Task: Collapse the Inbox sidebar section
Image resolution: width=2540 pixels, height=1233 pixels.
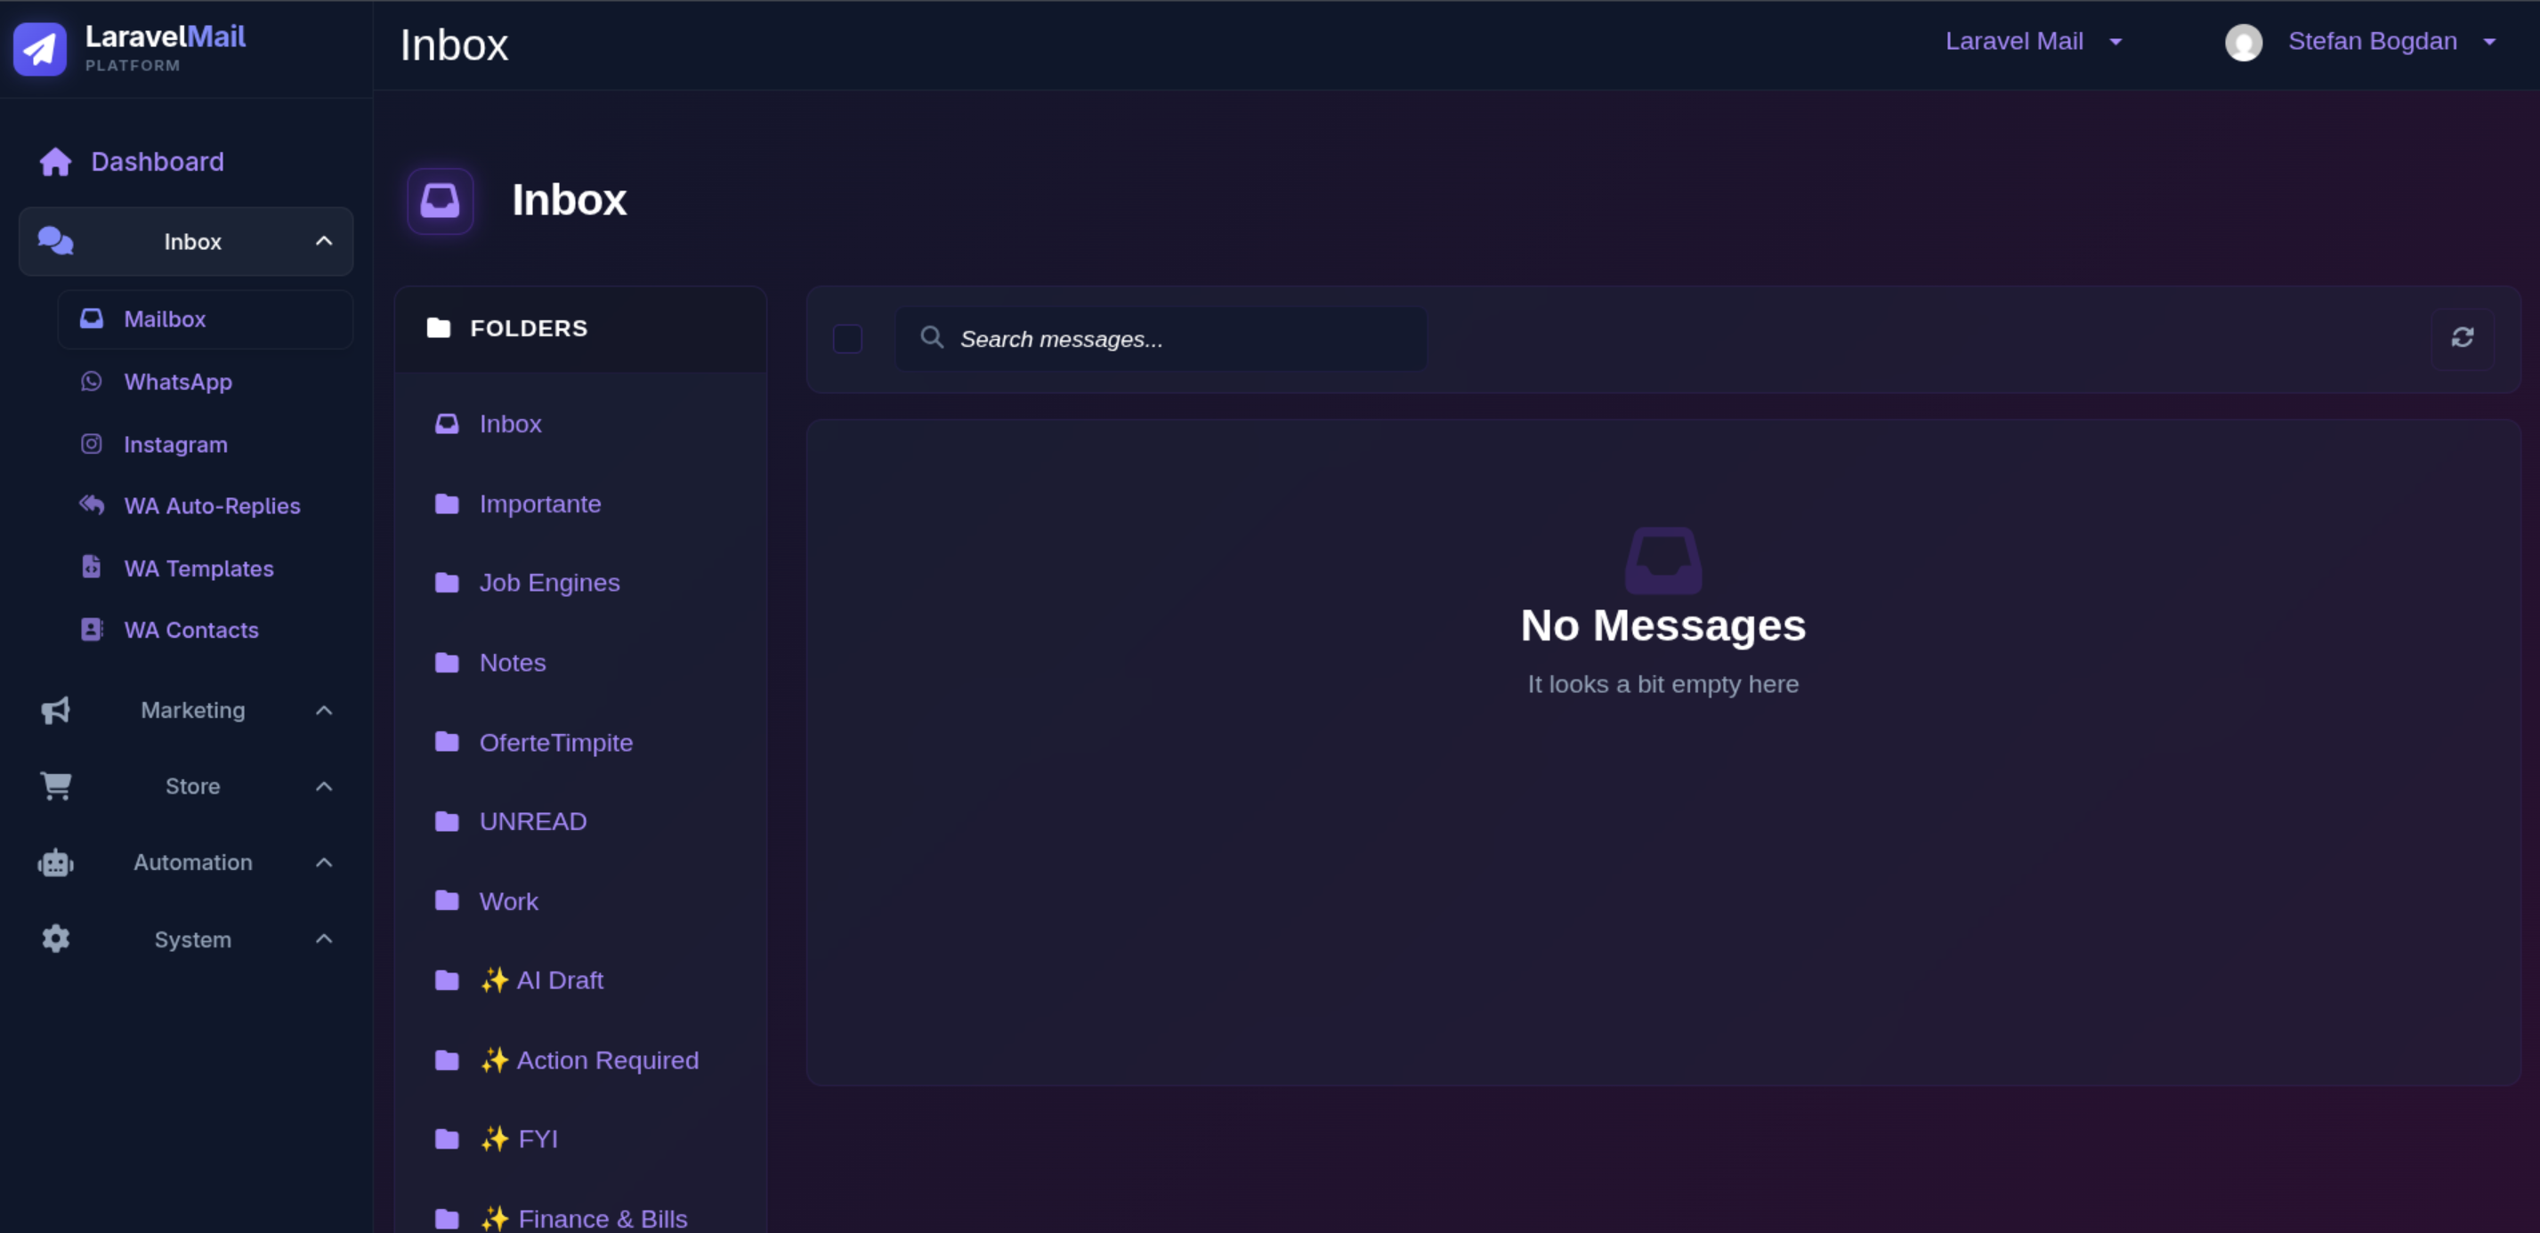Action: click(x=325, y=239)
